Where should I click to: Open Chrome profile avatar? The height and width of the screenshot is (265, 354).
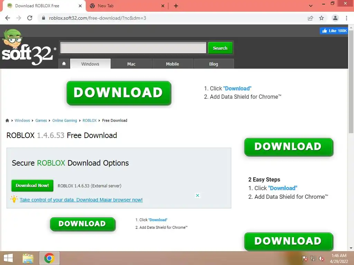pos(335,18)
